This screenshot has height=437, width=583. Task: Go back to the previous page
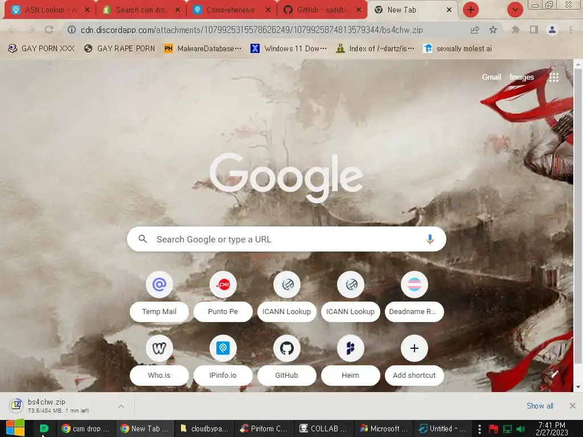13,30
